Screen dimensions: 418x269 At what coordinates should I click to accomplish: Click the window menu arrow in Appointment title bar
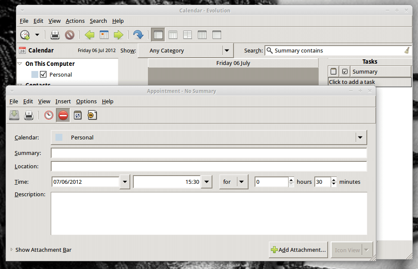pyautogui.click(x=12, y=91)
